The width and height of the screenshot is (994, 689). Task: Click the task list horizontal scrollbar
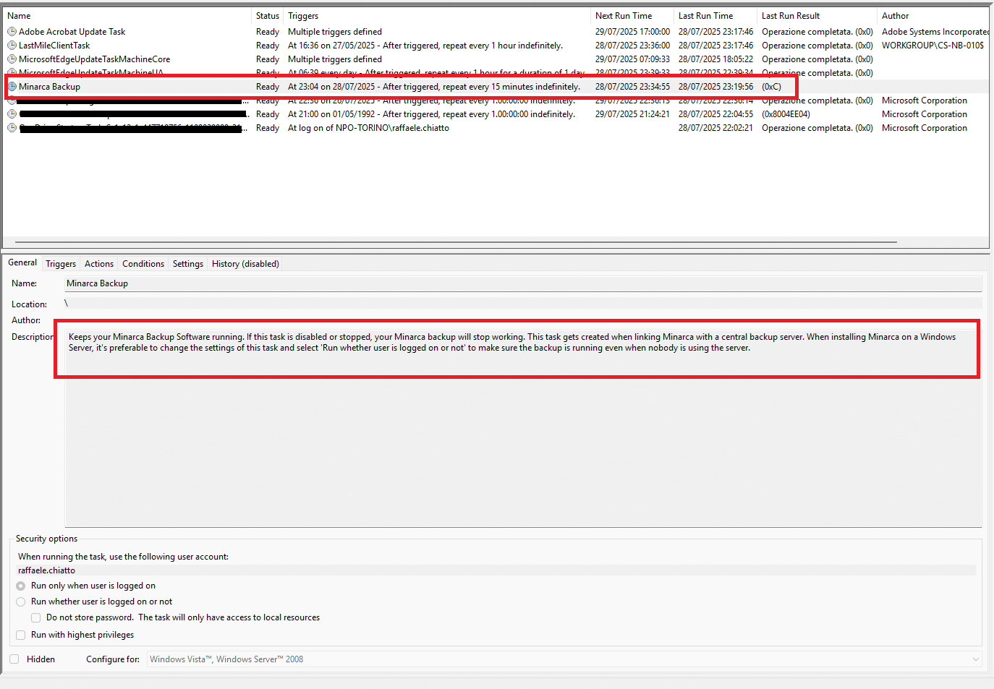click(x=456, y=242)
